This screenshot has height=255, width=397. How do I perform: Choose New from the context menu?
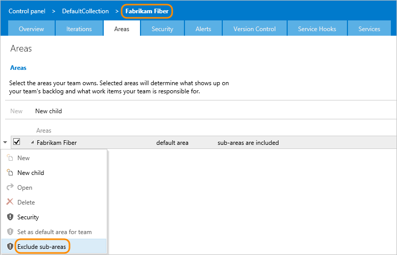coord(54,158)
